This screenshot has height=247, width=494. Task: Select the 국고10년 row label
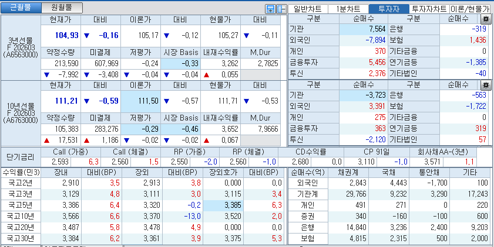tap(21, 216)
